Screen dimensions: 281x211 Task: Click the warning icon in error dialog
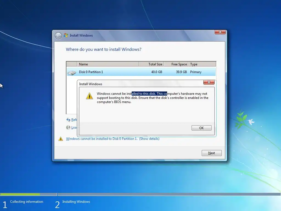[89, 96]
